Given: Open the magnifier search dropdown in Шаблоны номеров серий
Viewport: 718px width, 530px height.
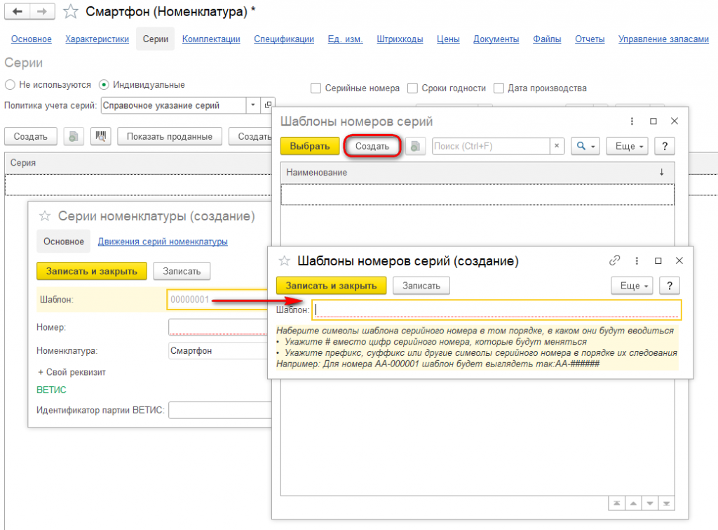Looking at the screenshot, I should pos(585,146).
